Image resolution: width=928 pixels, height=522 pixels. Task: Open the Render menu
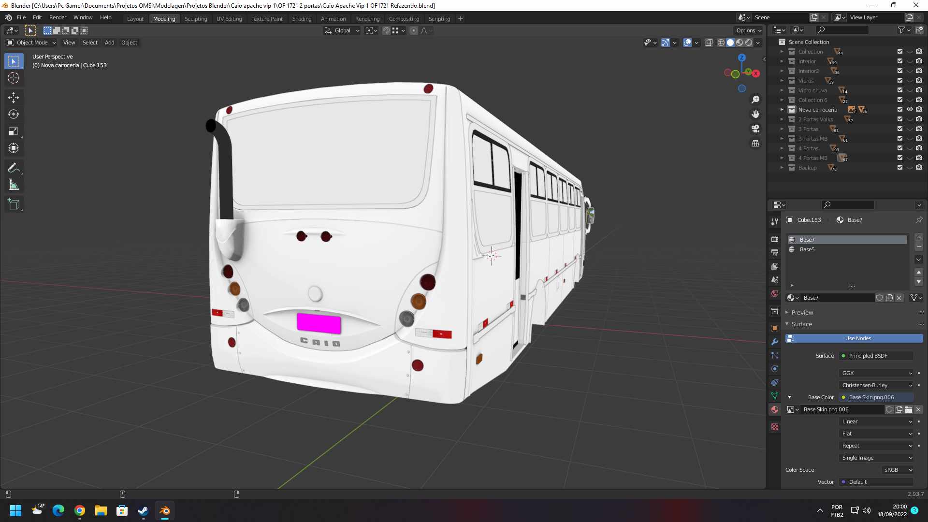tap(58, 17)
